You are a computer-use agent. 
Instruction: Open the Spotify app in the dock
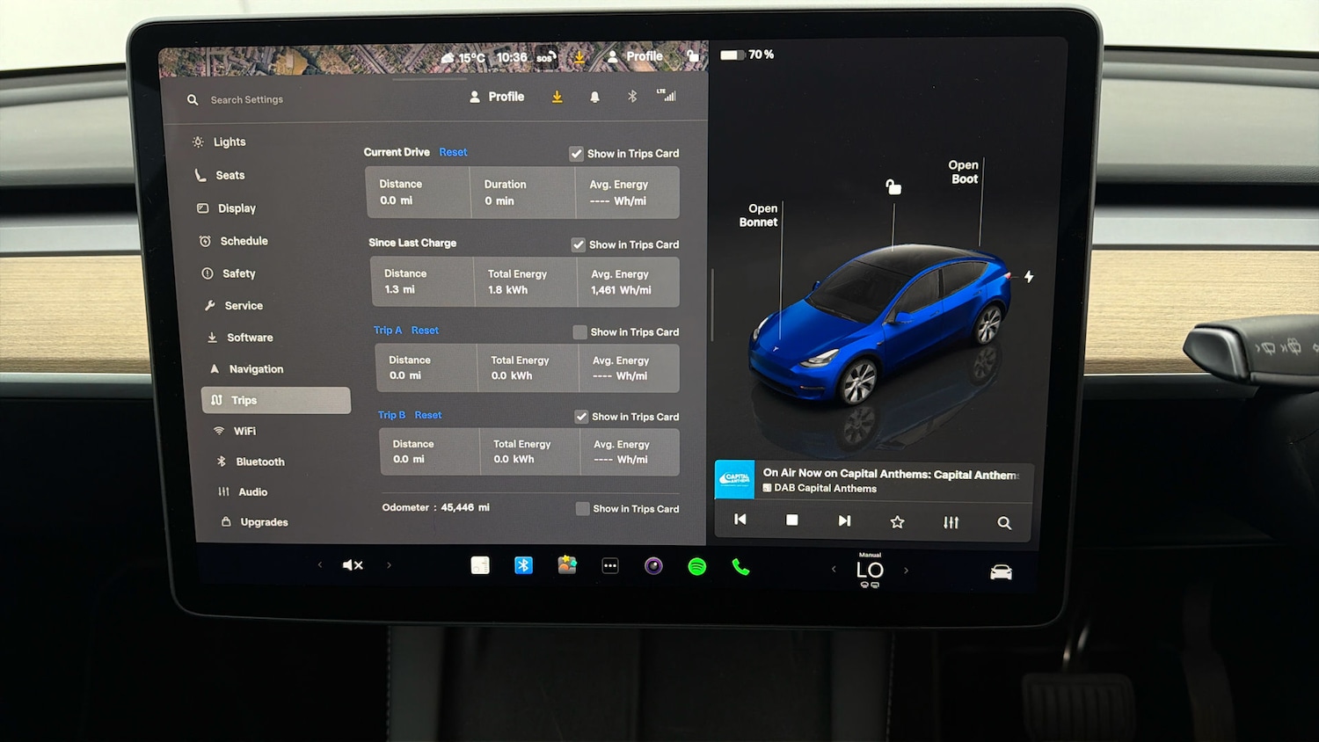[697, 567]
